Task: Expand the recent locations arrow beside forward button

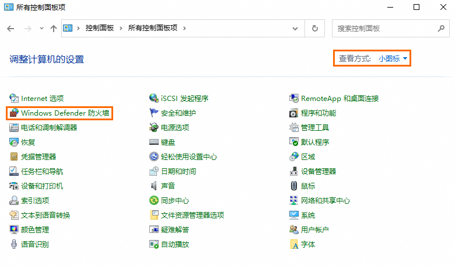Action: 41,28
